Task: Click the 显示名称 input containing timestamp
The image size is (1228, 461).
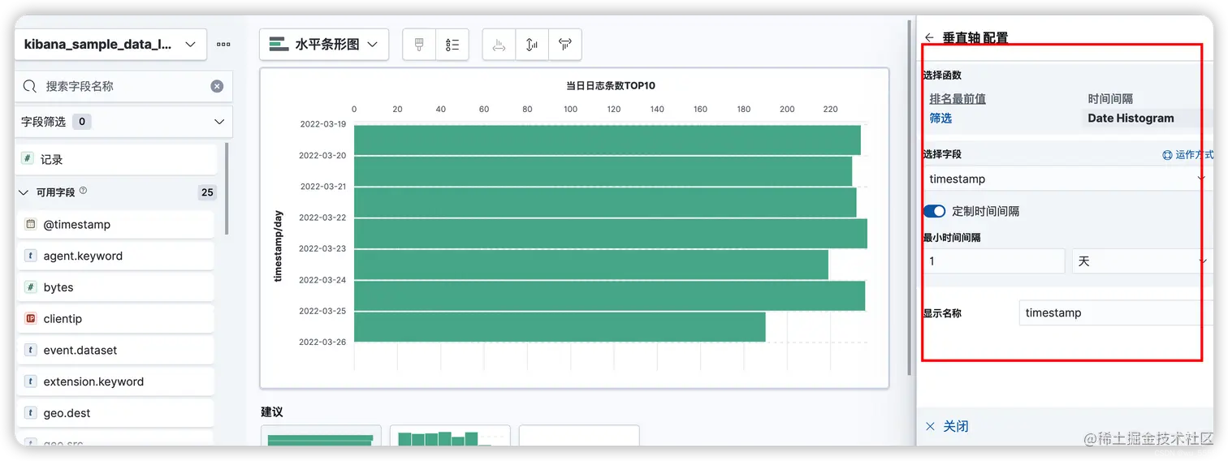Action: pos(1116,312)
